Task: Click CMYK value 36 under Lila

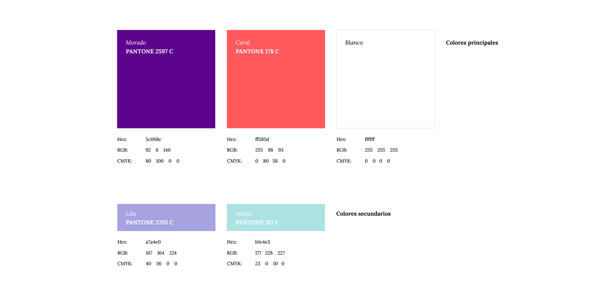Action: (159, 264)
